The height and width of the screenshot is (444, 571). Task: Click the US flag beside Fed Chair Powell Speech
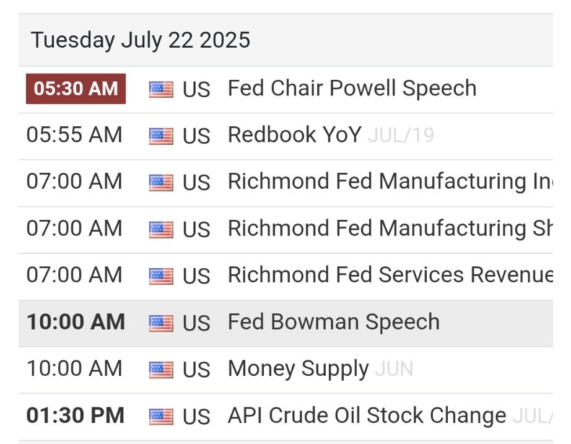tap(161, 89)
